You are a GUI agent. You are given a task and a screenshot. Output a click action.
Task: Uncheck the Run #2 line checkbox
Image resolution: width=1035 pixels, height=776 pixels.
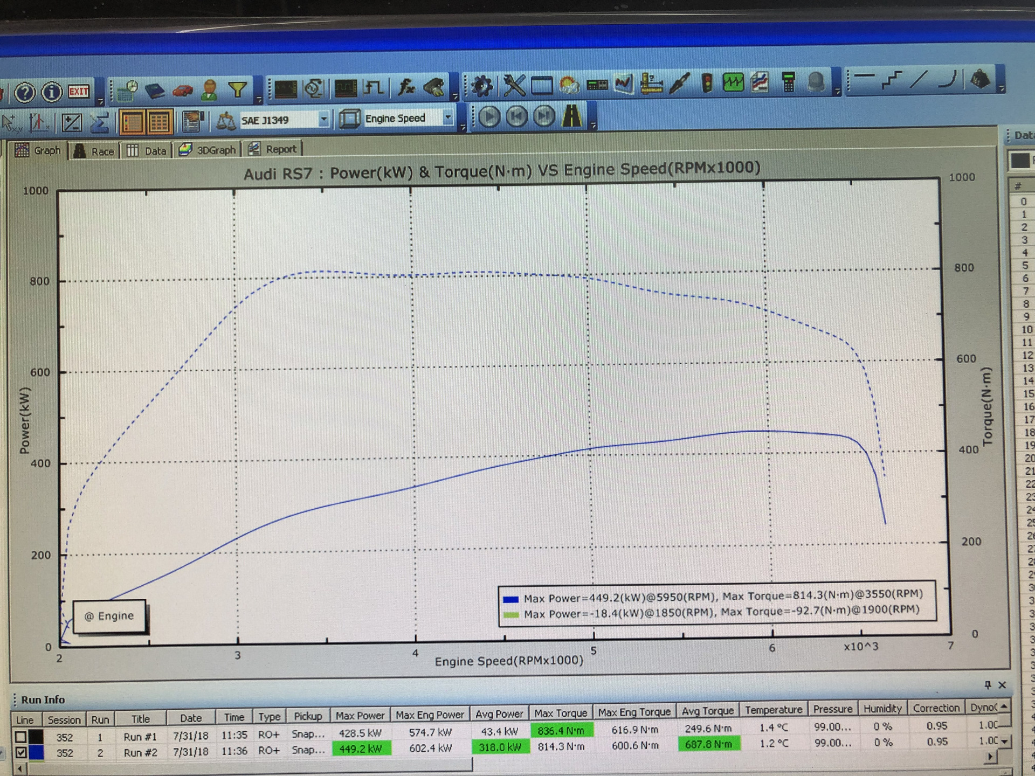point(20,752)
